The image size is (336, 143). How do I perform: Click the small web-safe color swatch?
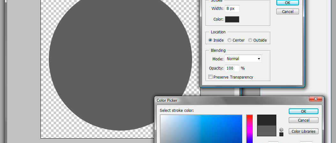point(281,134)
